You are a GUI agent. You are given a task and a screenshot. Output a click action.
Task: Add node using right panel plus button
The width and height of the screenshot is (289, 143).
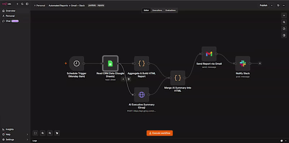coord(284,15)
